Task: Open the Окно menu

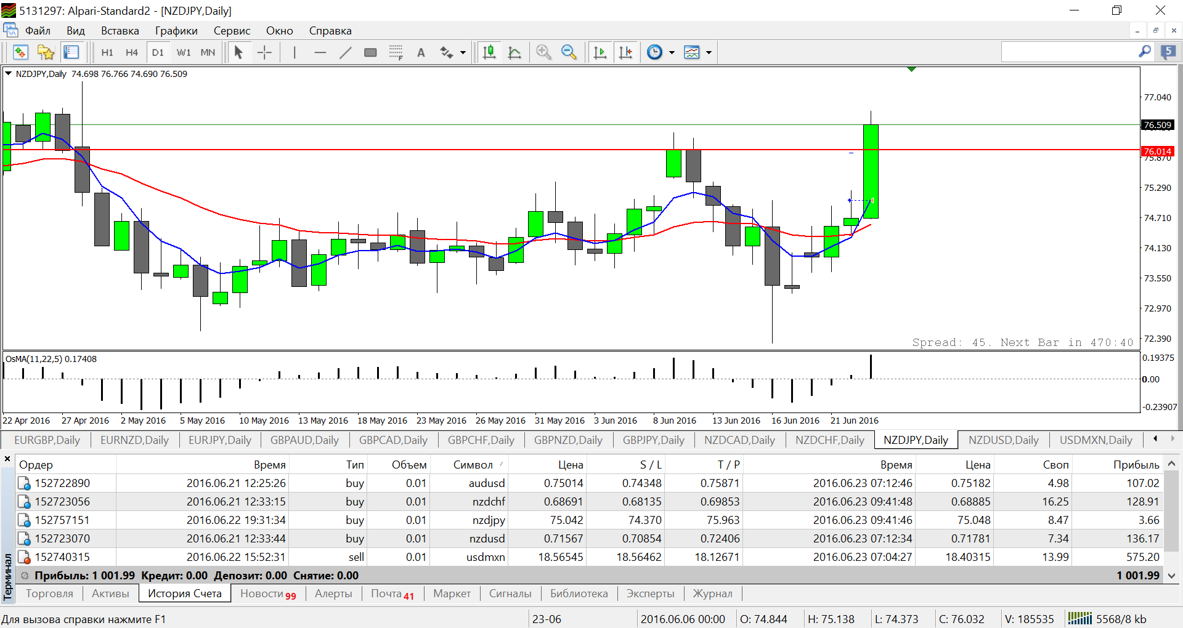Action: coord(280,31)
